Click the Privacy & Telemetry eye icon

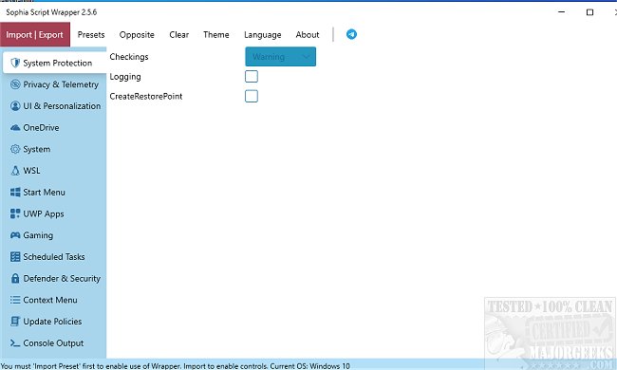pyautogui.click(x=15, y=84)
